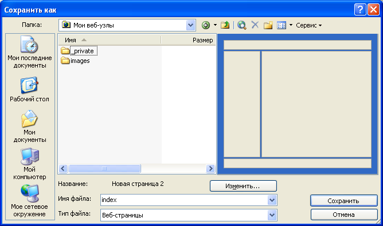Create a new folder
The width and height of the screenshot is (383, 226).
pyautogui.click(x=268, y=25)
